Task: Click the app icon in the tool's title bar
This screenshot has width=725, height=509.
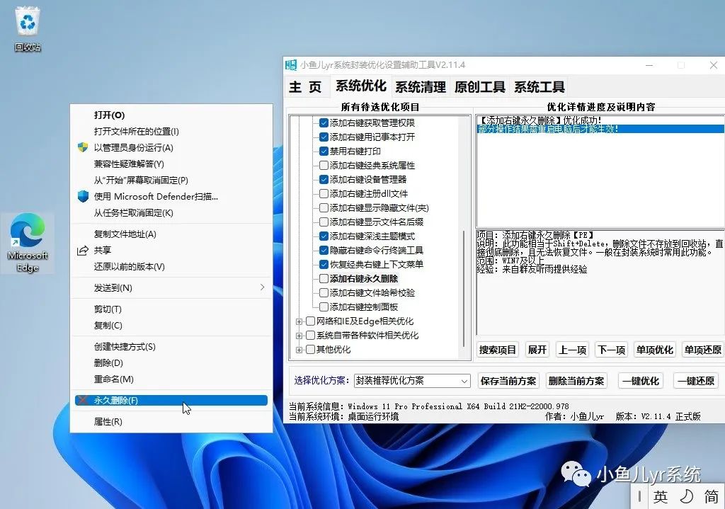Action: click(290, 65)
